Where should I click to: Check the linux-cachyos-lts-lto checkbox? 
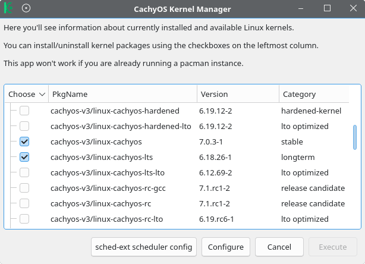(24, 172)
